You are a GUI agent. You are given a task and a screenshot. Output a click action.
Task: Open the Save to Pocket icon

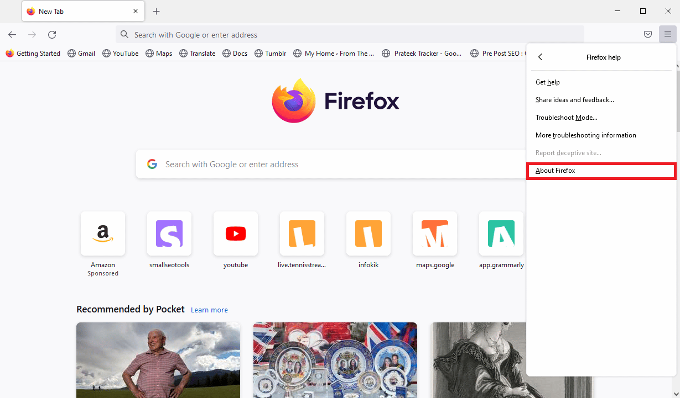coord(648,35)
